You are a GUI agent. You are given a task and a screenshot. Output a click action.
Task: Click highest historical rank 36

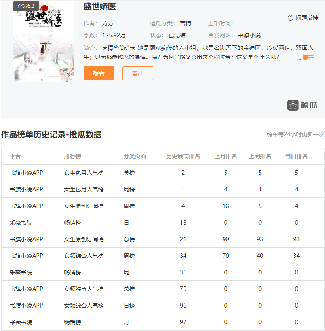tap(183, 272)
